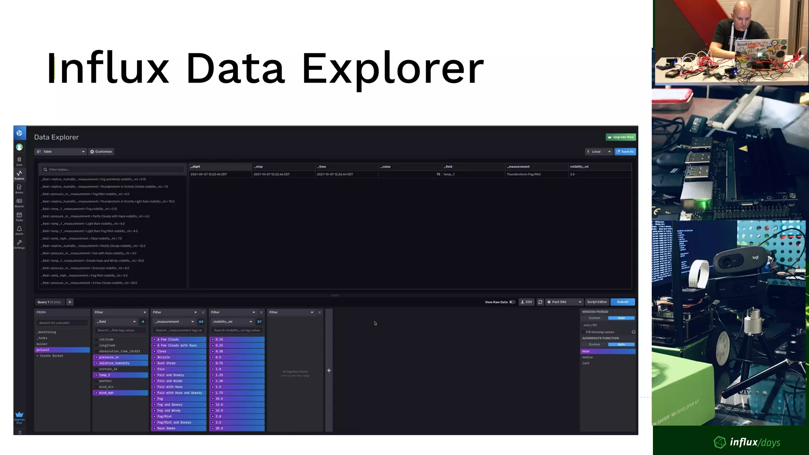This screenshot has height=455, width=809.
Task: Open the Books (notebooks) sidebar item
Action: coord(19,189)
